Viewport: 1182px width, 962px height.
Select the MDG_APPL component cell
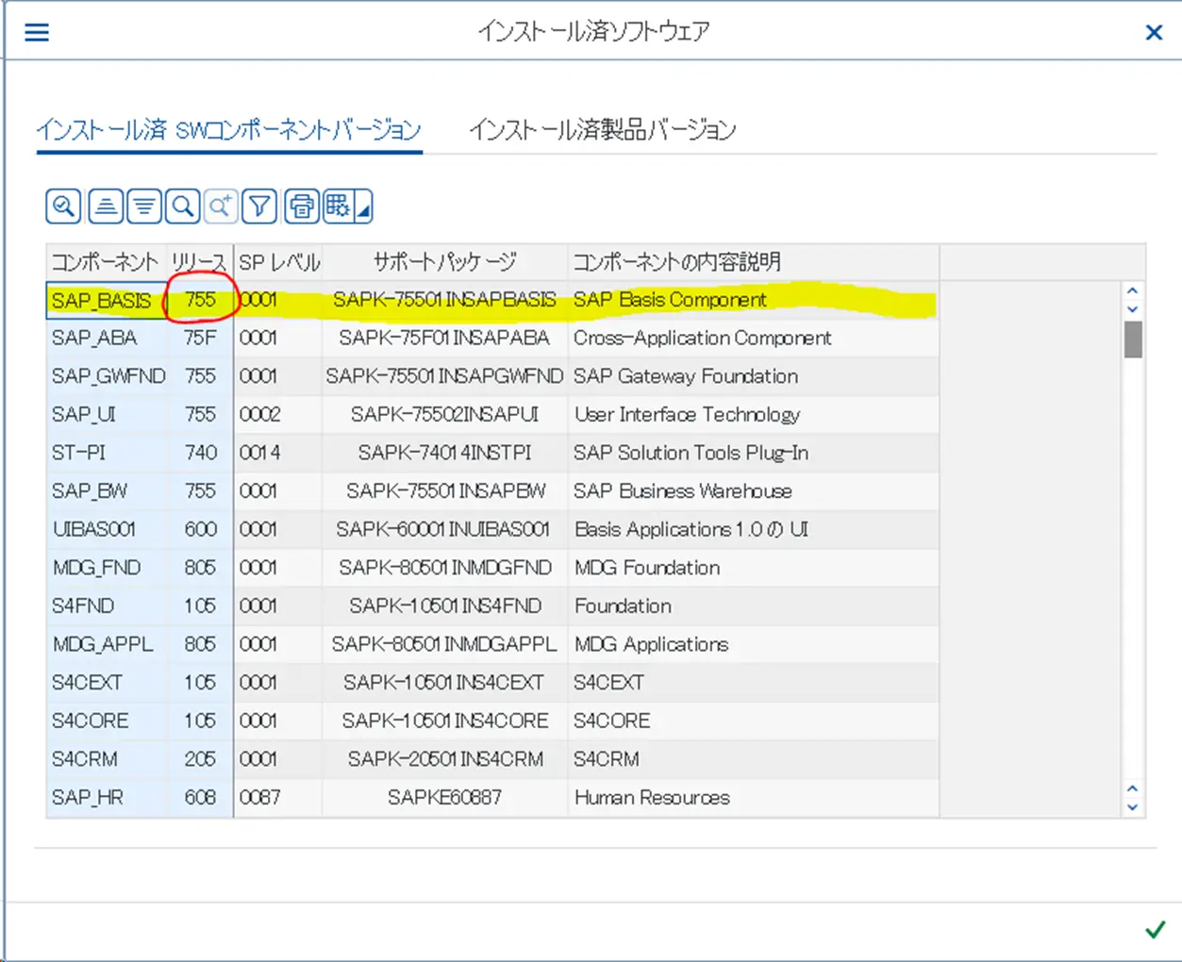[108, 644]
